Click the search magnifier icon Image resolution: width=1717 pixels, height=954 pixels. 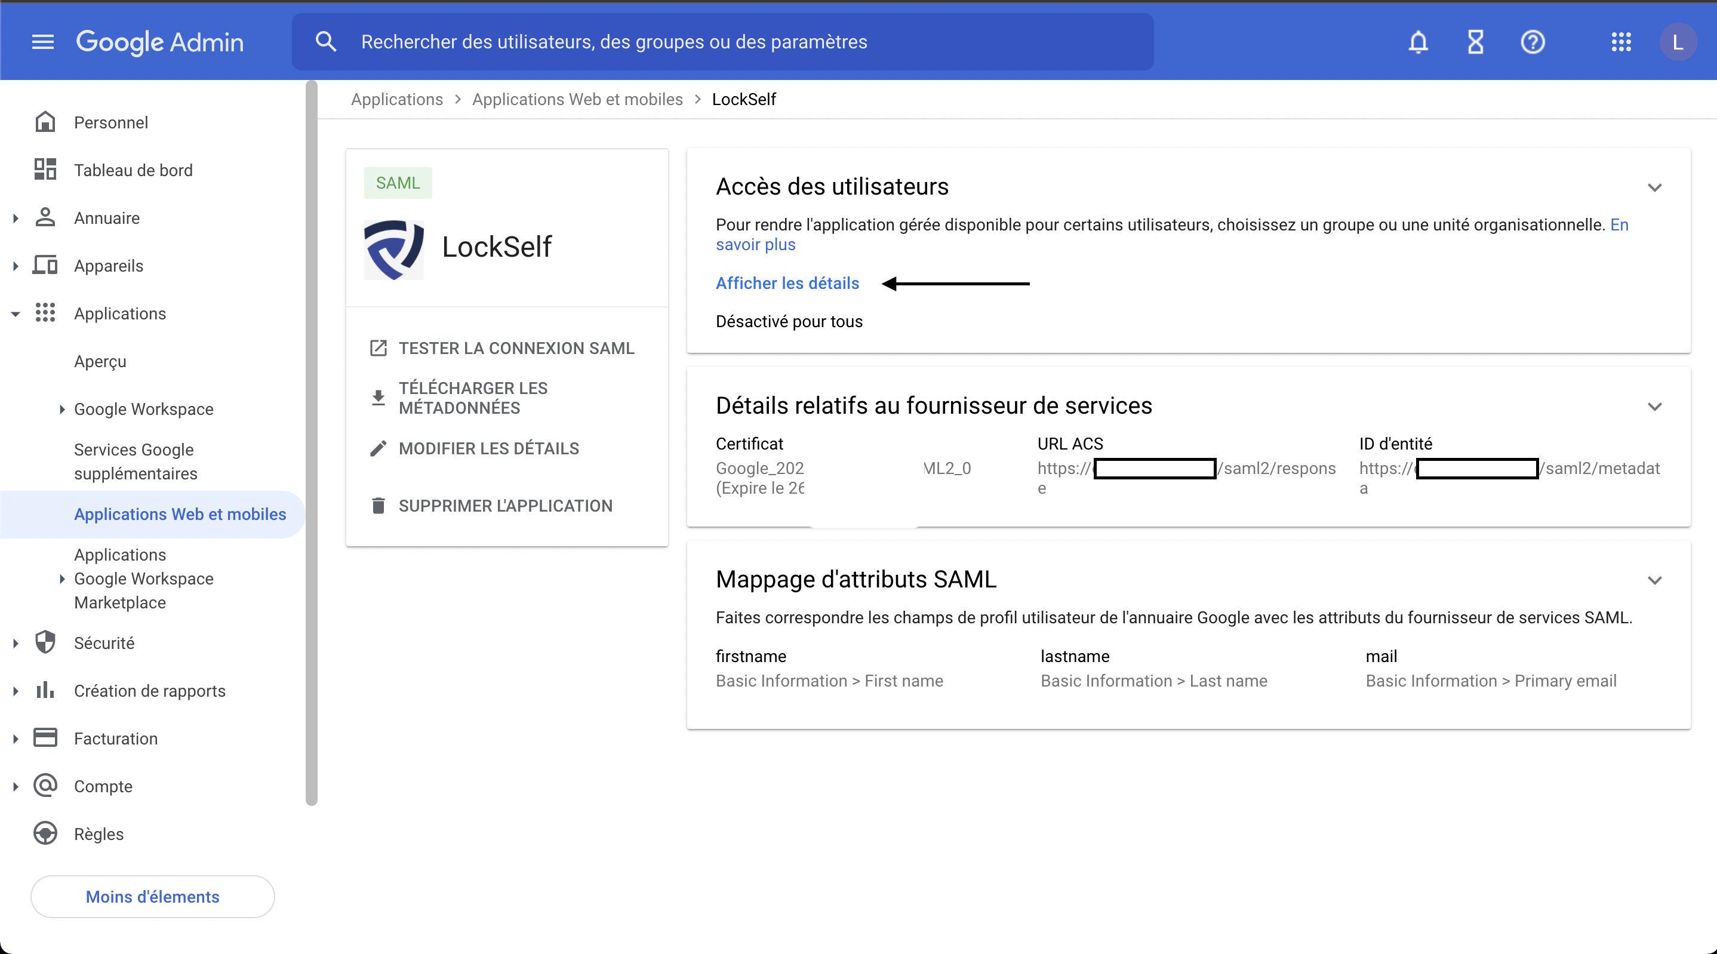coord(326,42)
